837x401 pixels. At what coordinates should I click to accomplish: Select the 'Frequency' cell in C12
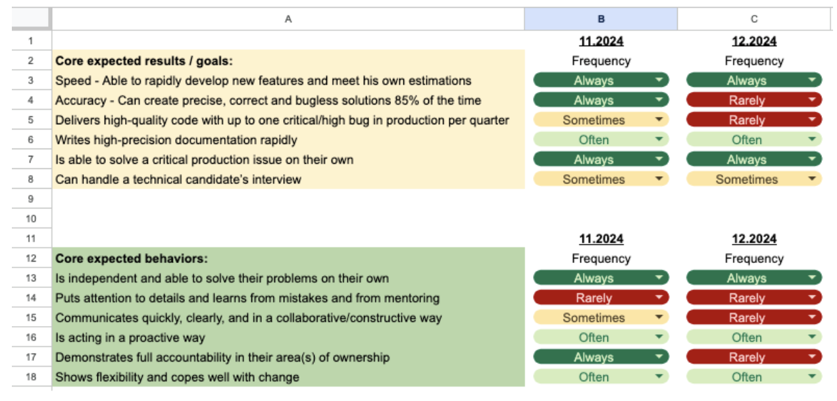(x=754, y=258)
